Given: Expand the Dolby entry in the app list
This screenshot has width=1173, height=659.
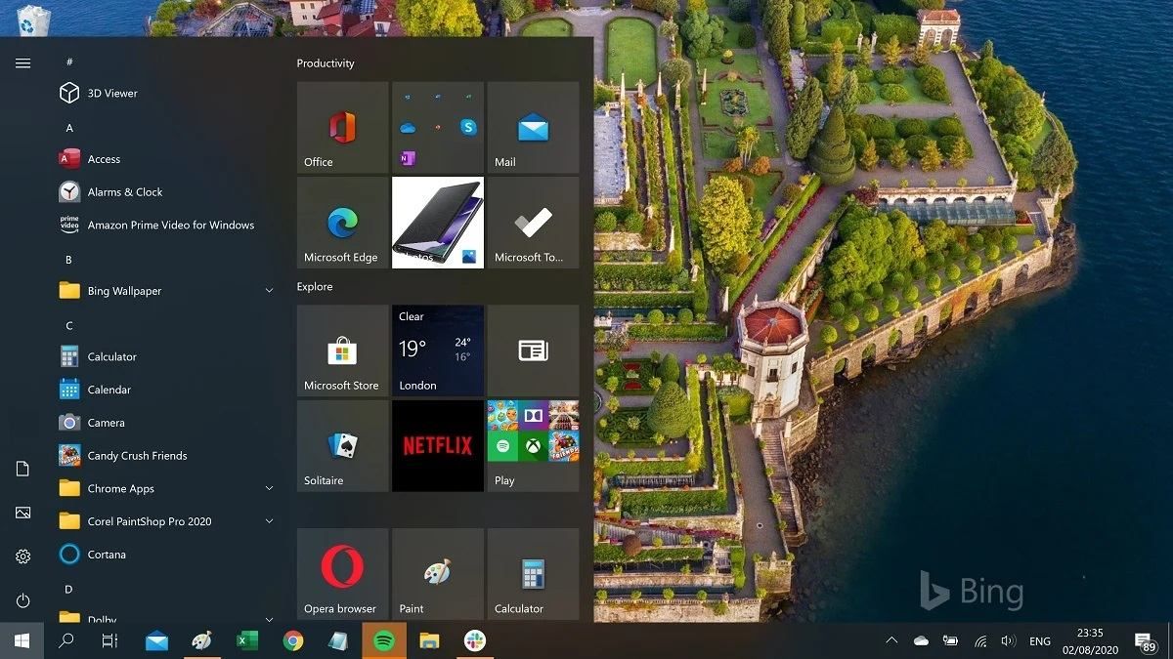Looking at the screenshot, I should (x=269, y=618).
